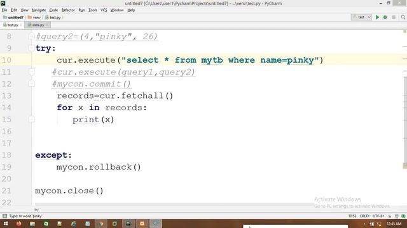Open the Code menu
407x228 pixels.
pyautogui.click(x=53, y=10)
